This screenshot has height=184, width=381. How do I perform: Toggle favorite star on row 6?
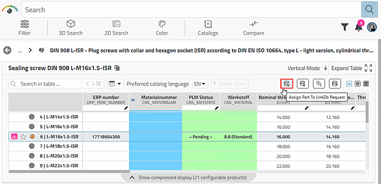coord(23,137)
